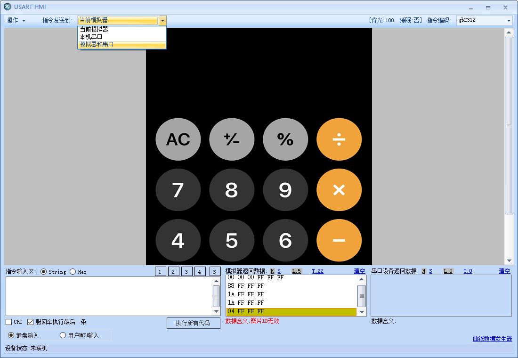
Task: Click the 数据含义:图片ID无效 message
Action: click(x=252, y=321)
